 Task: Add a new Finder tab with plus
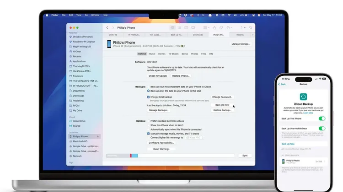point(253,35)
